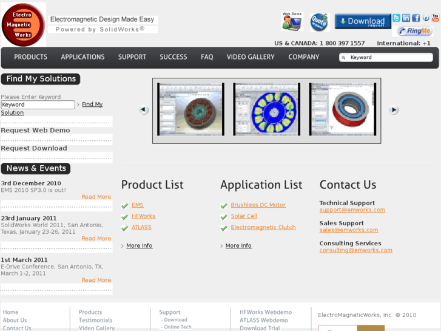The image size is (441, 331).
Task: Open the footer Home link
Action: click(x=11, y=312)
